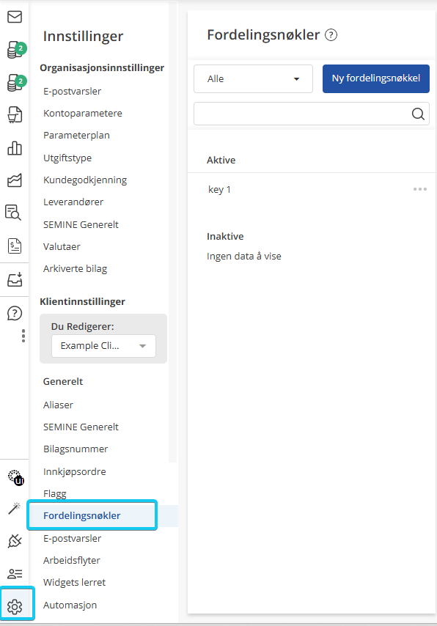Screen dimensions: 437x626
Task: Click help icon next to Fordelingsnøkler title
Action: pyautogui.click(x=331, y=35)
